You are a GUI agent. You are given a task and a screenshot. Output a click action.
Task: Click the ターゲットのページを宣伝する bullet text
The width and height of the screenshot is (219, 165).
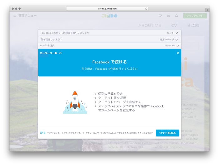click(x=120, y=102)
